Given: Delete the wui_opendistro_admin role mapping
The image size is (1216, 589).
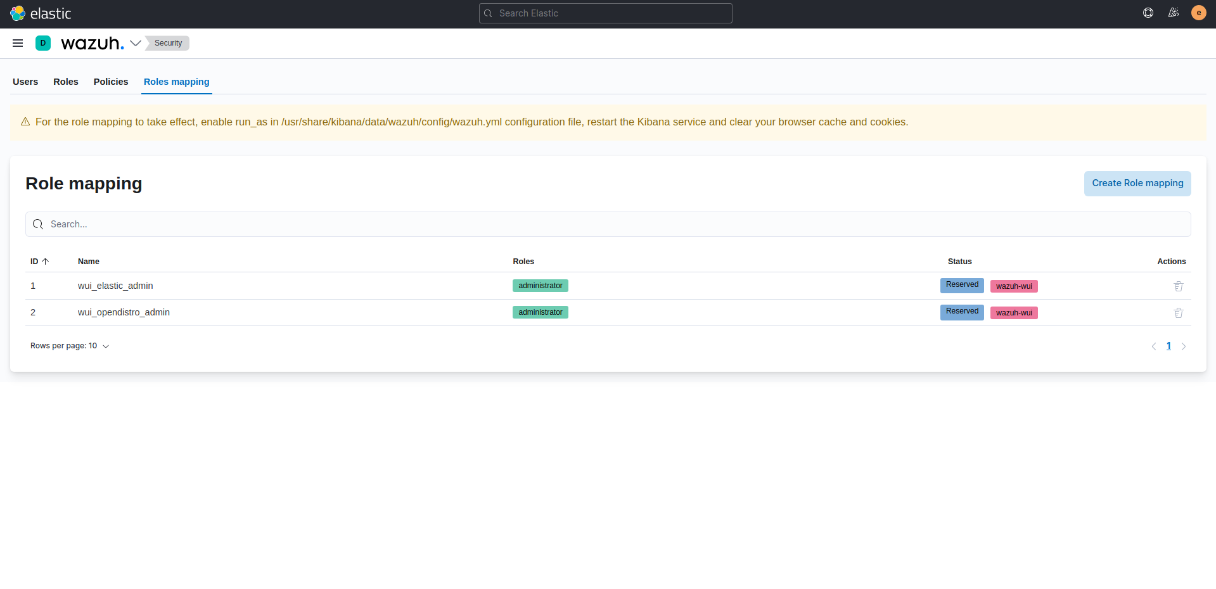Looking at the screenshot, I should pyautogui.click(x=1177, y=312).
